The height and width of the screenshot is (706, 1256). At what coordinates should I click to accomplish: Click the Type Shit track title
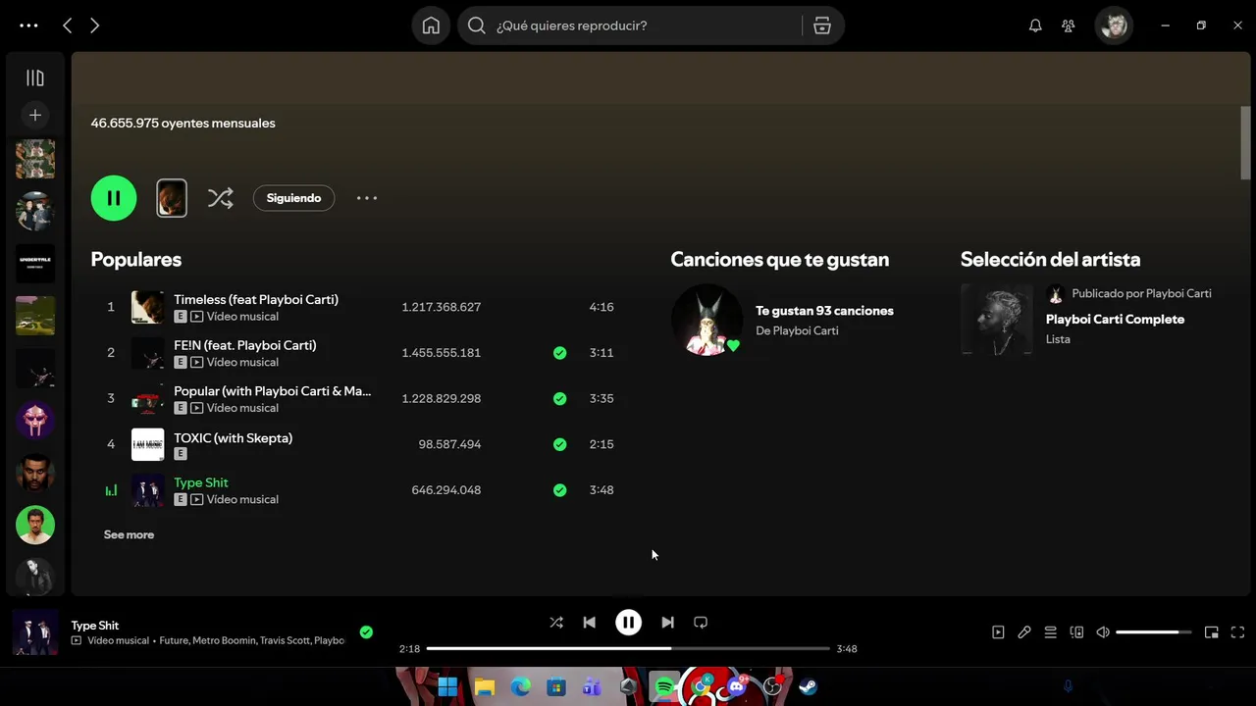pos(201,482)
